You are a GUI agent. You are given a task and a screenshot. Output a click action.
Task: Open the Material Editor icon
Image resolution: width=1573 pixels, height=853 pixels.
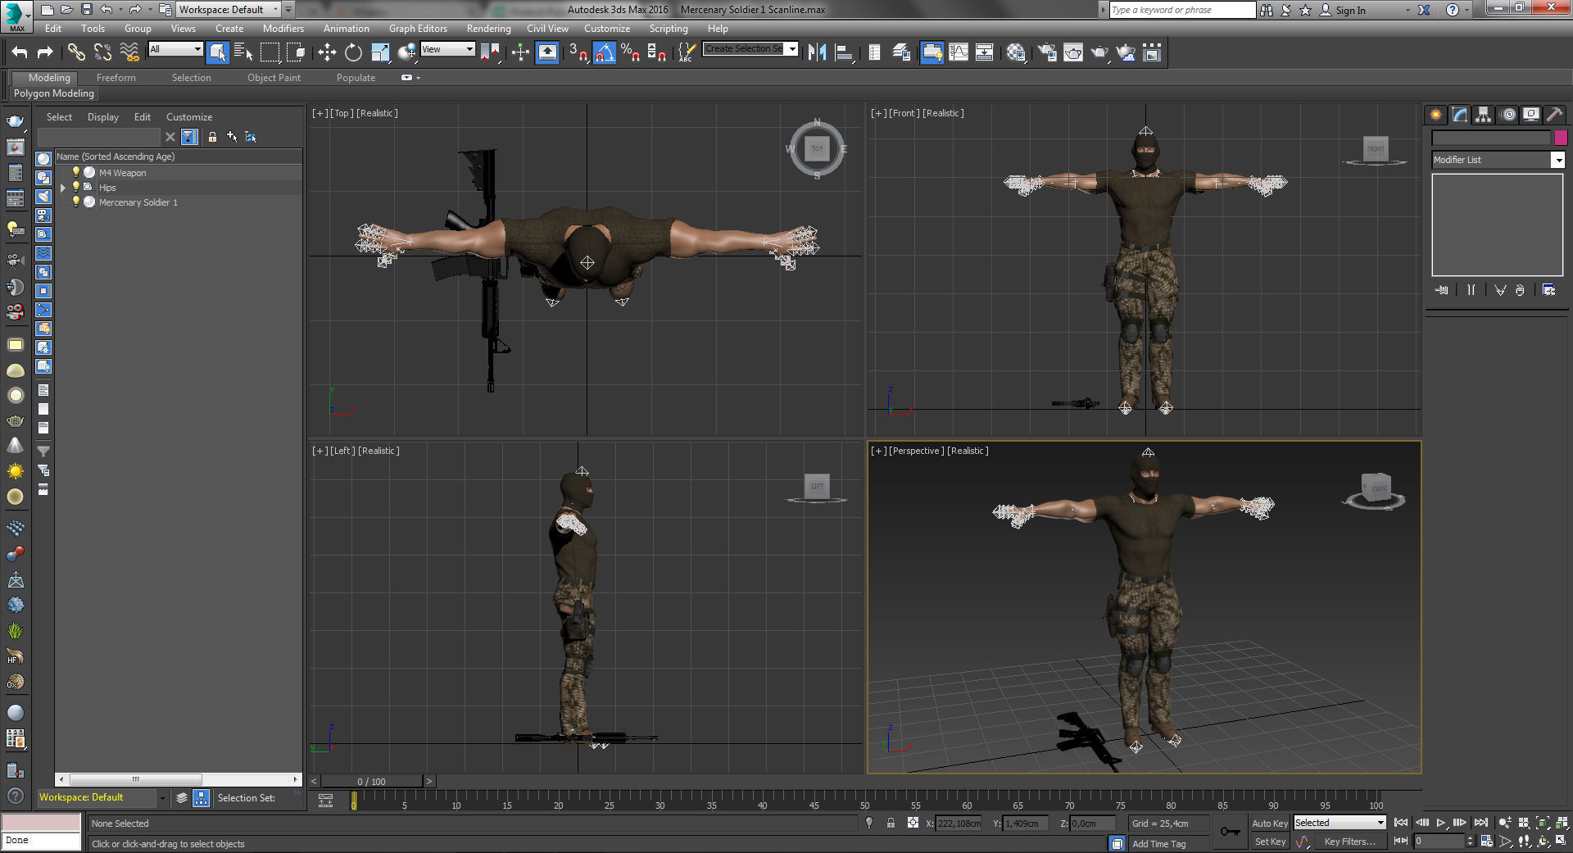tap(1016, 52)
